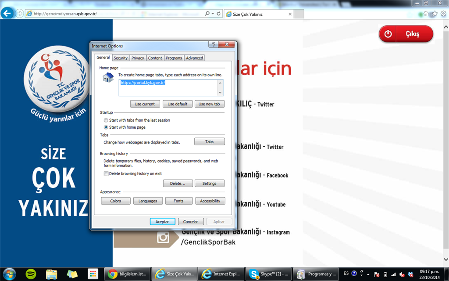The width and height of the screenshot is (449, 281).
Task: Click the muted volume tray icon
Action: coord(402,274)
